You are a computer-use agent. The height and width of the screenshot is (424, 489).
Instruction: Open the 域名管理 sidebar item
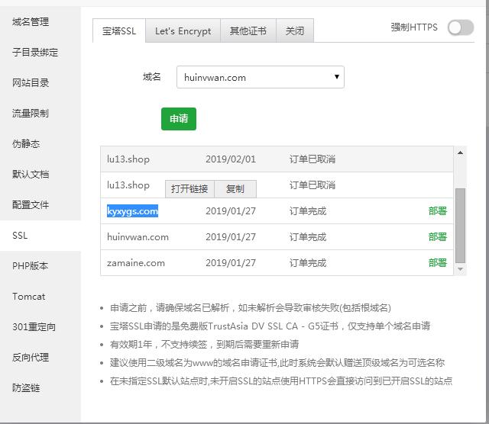coord(31,22)
